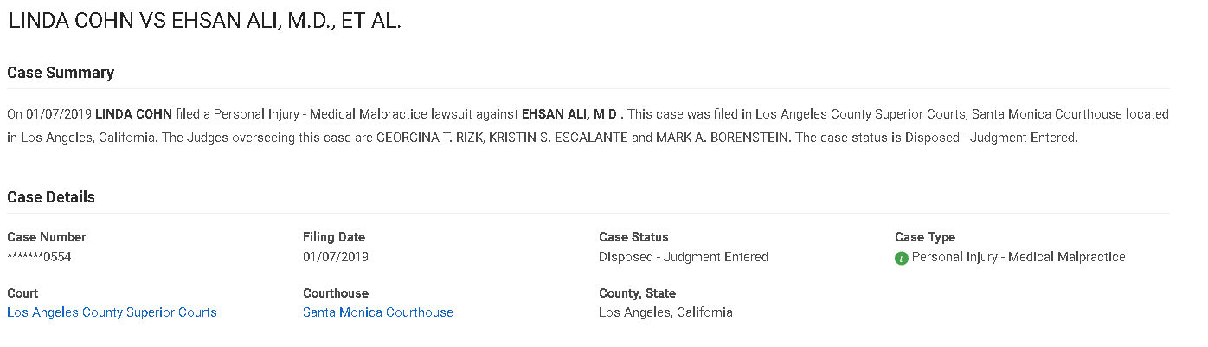Click the Case Summary heading
Viewport: 1208px width, 347px height.
pyautogui.click(x=61, y=73)
